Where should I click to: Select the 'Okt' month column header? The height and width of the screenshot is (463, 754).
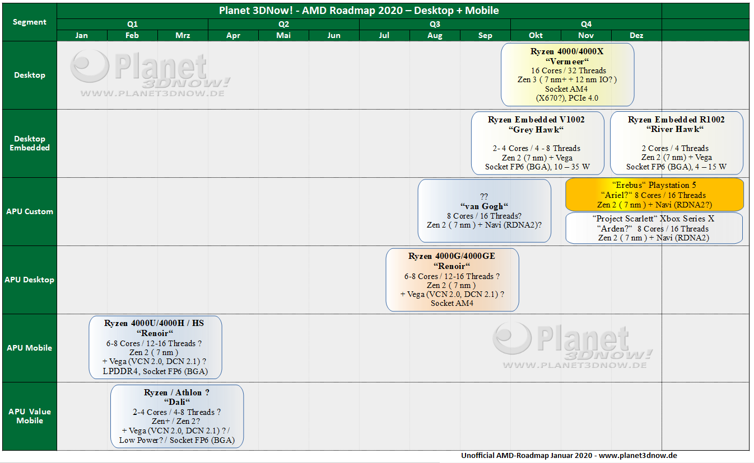point(536,35)
